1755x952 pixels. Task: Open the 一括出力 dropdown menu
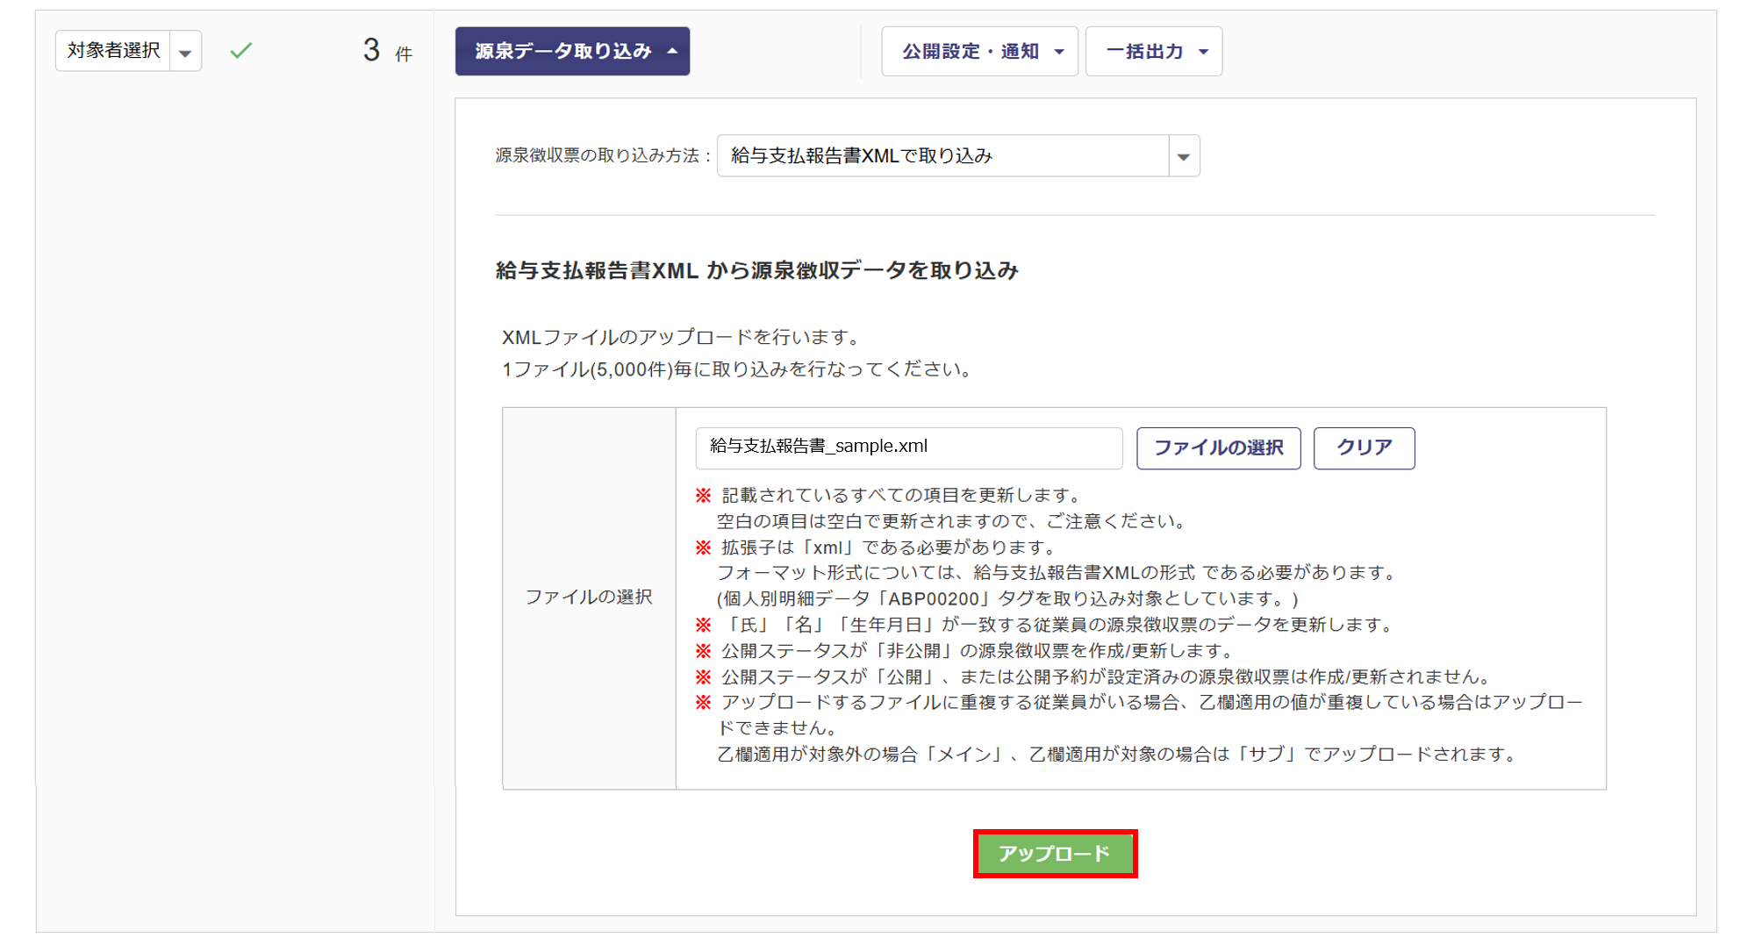[x=1154, y=52]
